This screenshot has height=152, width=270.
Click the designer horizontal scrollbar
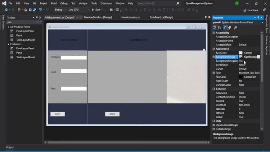click(127, 143)
